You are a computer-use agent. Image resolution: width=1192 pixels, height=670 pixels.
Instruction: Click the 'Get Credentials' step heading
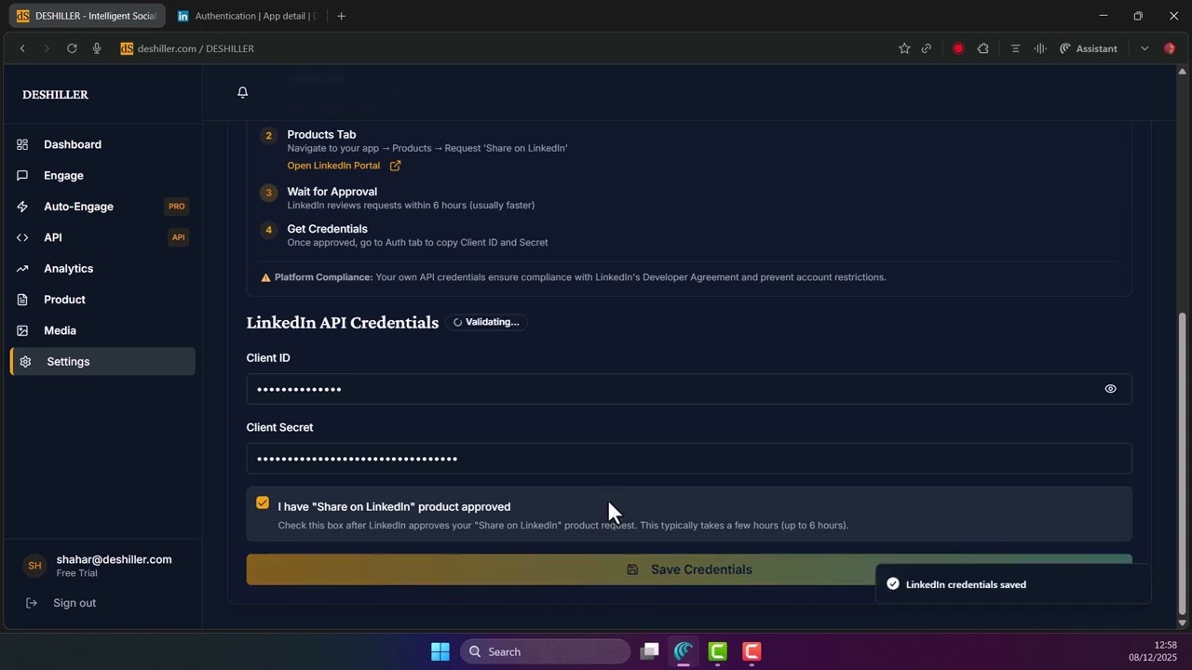[x=327, y=229]
